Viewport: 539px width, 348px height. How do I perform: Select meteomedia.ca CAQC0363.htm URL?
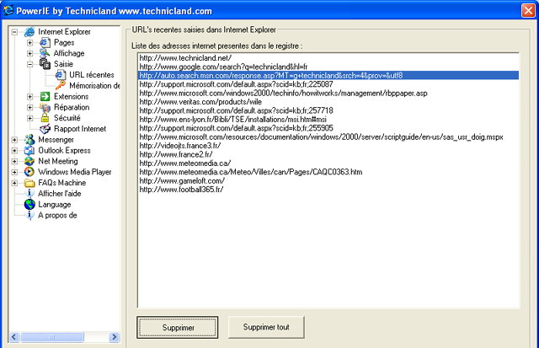(x=328, y=172)
